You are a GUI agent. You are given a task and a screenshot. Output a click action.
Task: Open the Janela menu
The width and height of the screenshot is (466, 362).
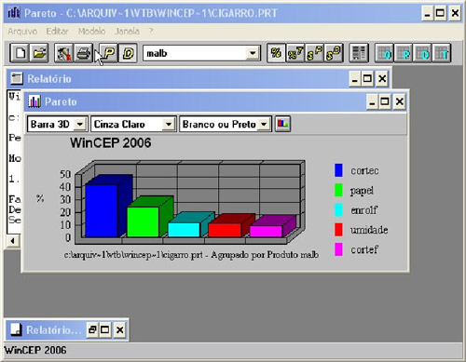[127, 31]
